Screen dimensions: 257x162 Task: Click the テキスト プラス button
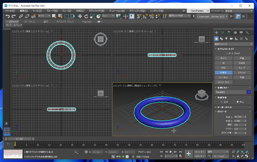point(224,82)
